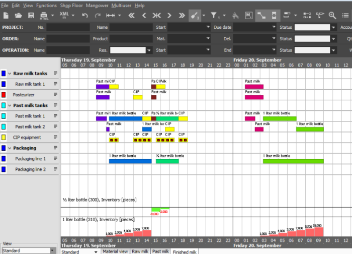Create a new file with the blank page icon
The image size is (352, 254).
(x=6, y=16)
